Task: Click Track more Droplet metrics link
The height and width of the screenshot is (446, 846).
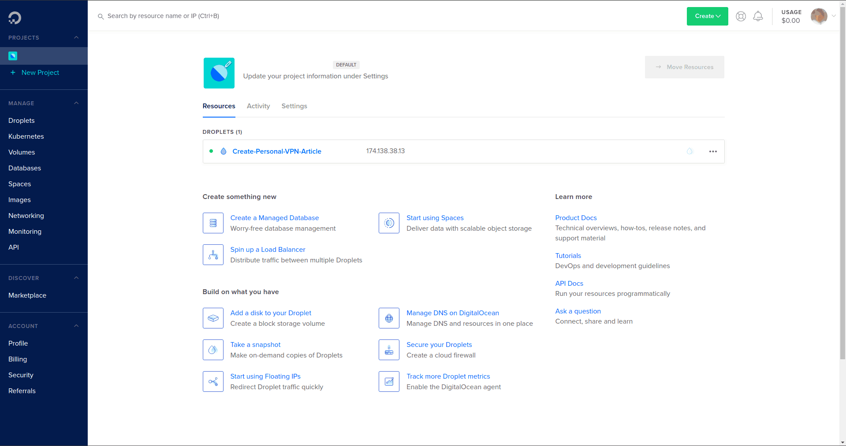Action: tap(448, 376)
